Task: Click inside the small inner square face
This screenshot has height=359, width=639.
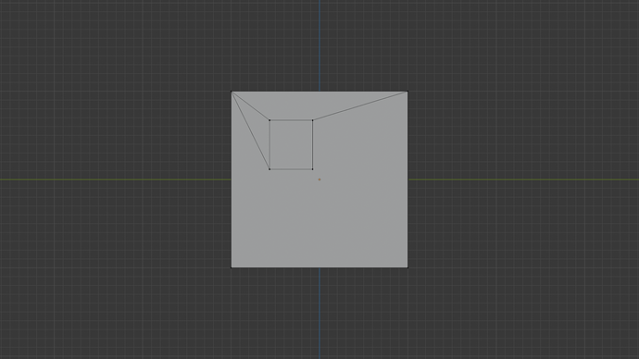Action: coord(291,144)
